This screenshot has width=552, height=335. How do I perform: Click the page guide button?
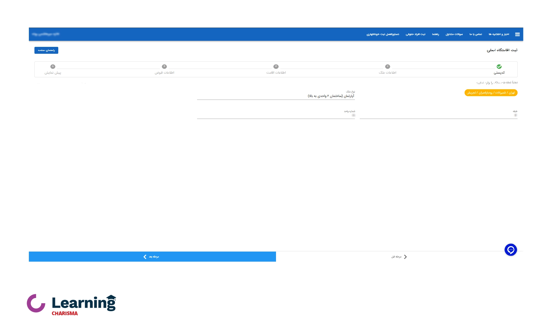click(46, 50)
